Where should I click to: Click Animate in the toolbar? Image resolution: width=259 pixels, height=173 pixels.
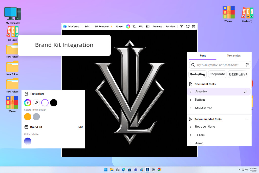(157, 26)
